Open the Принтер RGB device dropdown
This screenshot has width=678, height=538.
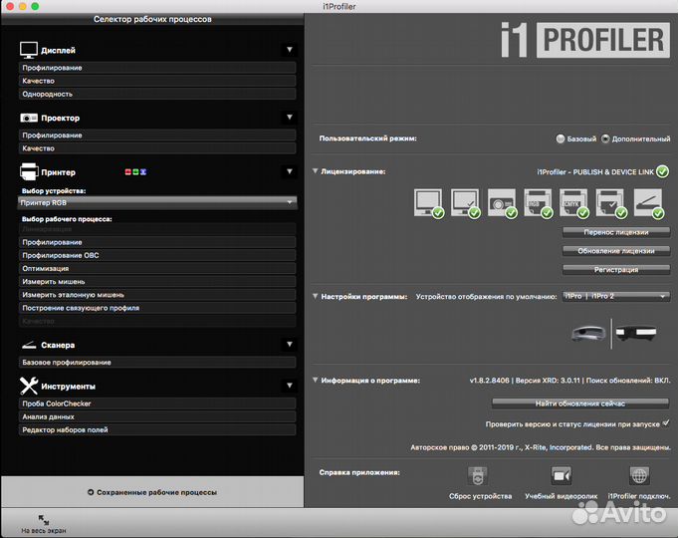coord(157,202)
